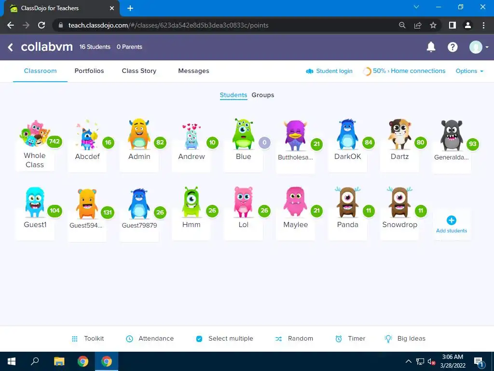Click the Chrome share page icon
Viewport: 494px width, 371px height.
418,25
